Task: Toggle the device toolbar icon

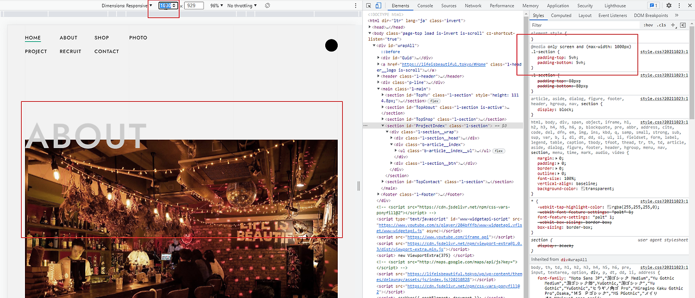Action: pos(378,5)
